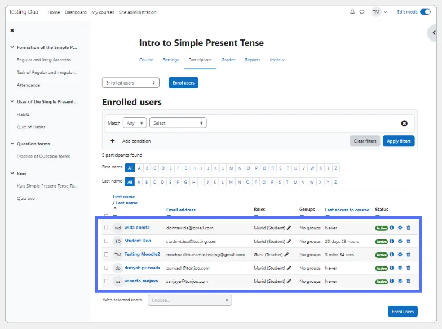Click plus icon to add condition
This screenshot has height=329, width=442.
[x=112, y=141]
